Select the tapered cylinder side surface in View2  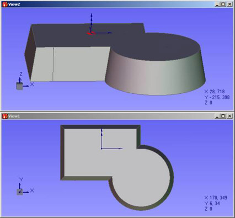tap(156, 77)
